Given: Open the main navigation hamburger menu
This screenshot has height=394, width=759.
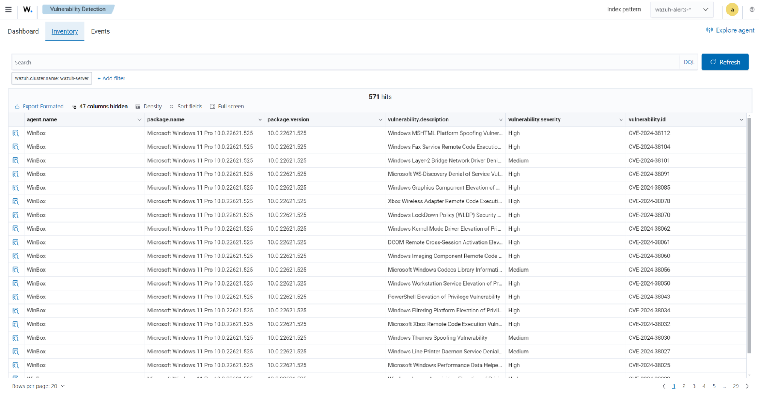Looking at the screenshot, I should (8, 9).
